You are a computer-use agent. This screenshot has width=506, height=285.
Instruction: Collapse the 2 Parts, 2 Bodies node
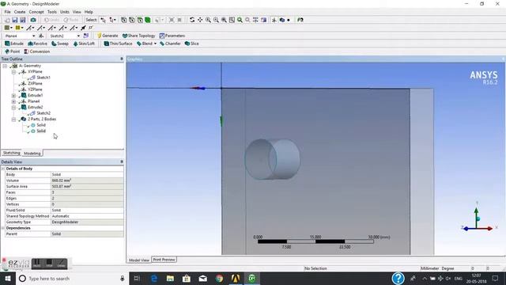pos(13,120)
